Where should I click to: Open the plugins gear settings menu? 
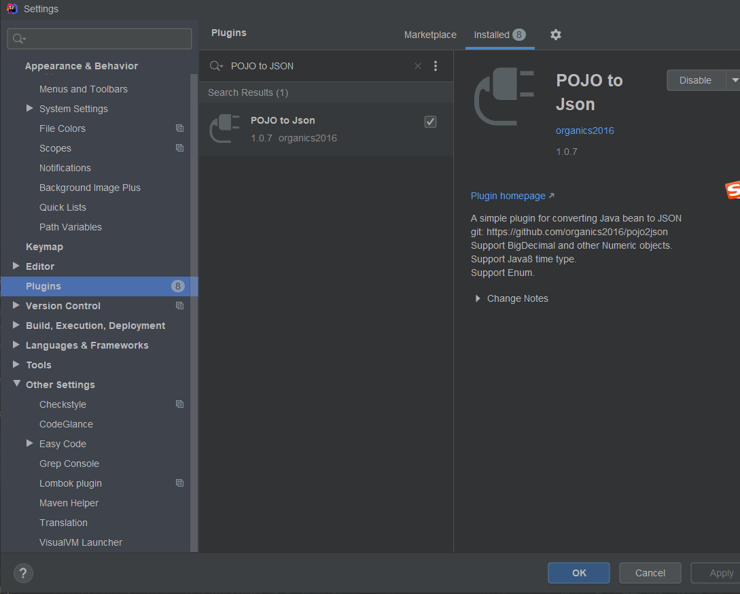[555, 35]
